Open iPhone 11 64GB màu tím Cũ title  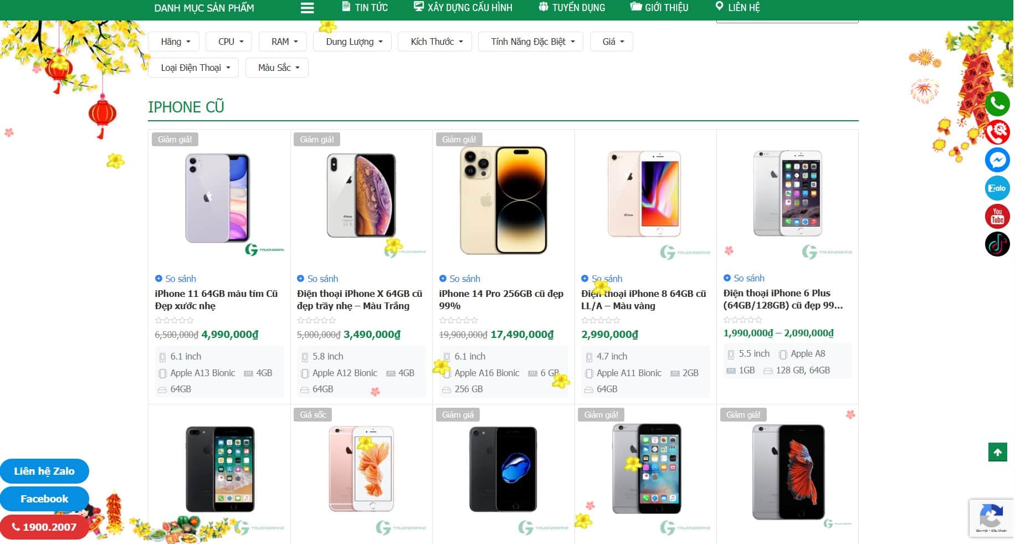click(216, 300)
